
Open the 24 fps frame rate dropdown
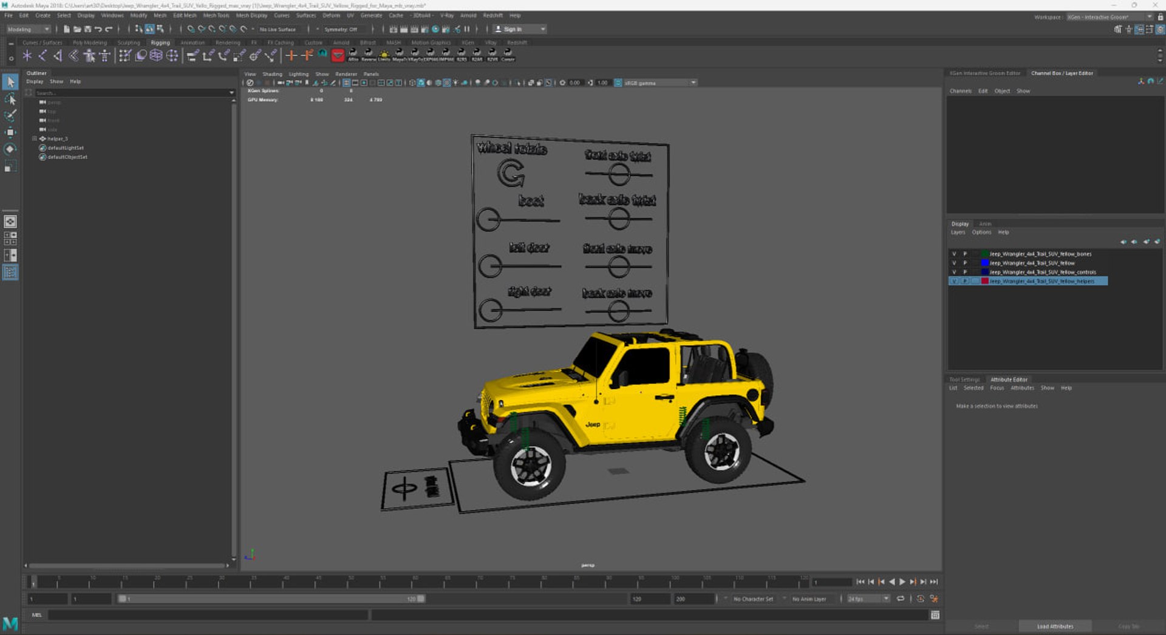[x=868, y=599]
